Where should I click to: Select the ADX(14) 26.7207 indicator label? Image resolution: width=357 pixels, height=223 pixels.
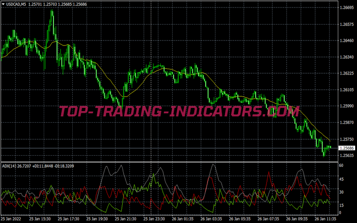pyautogui.click(x=17, y=166)
